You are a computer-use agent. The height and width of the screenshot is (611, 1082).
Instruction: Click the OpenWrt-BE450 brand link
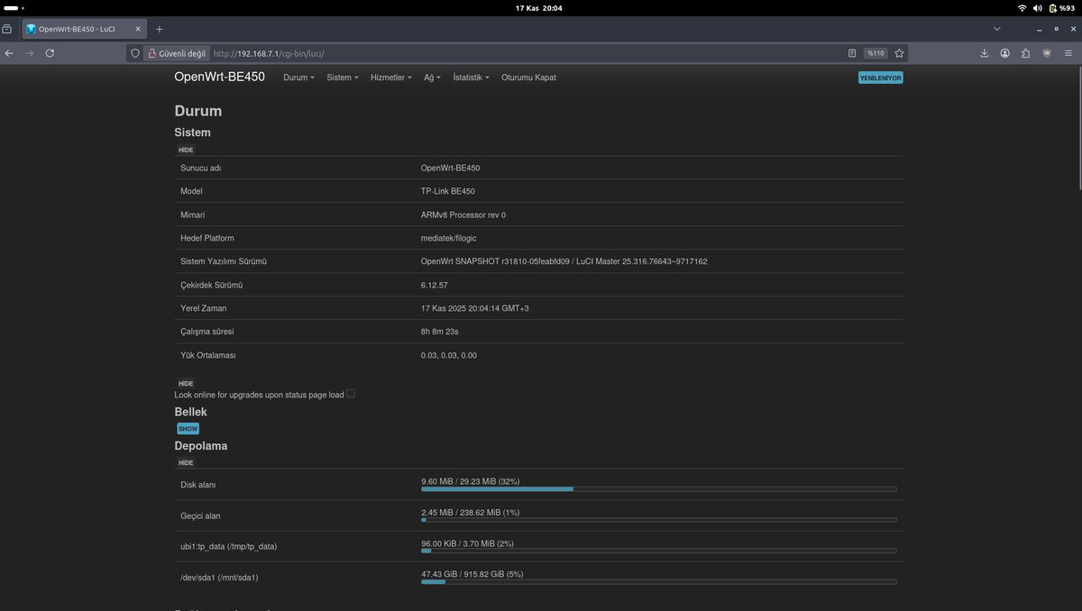click(219, 77)
